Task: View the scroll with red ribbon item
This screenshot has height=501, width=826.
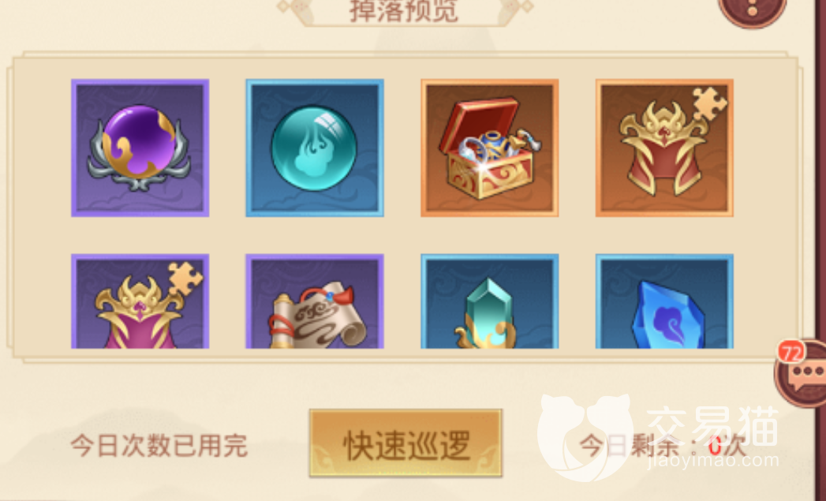Action: tap(315, 301)
